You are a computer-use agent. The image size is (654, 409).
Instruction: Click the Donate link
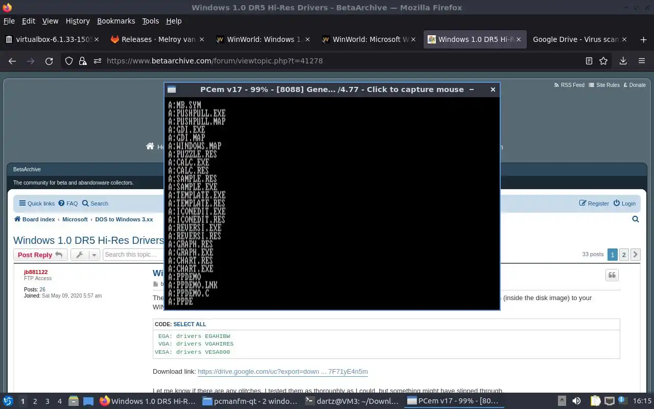pos(635,85)
